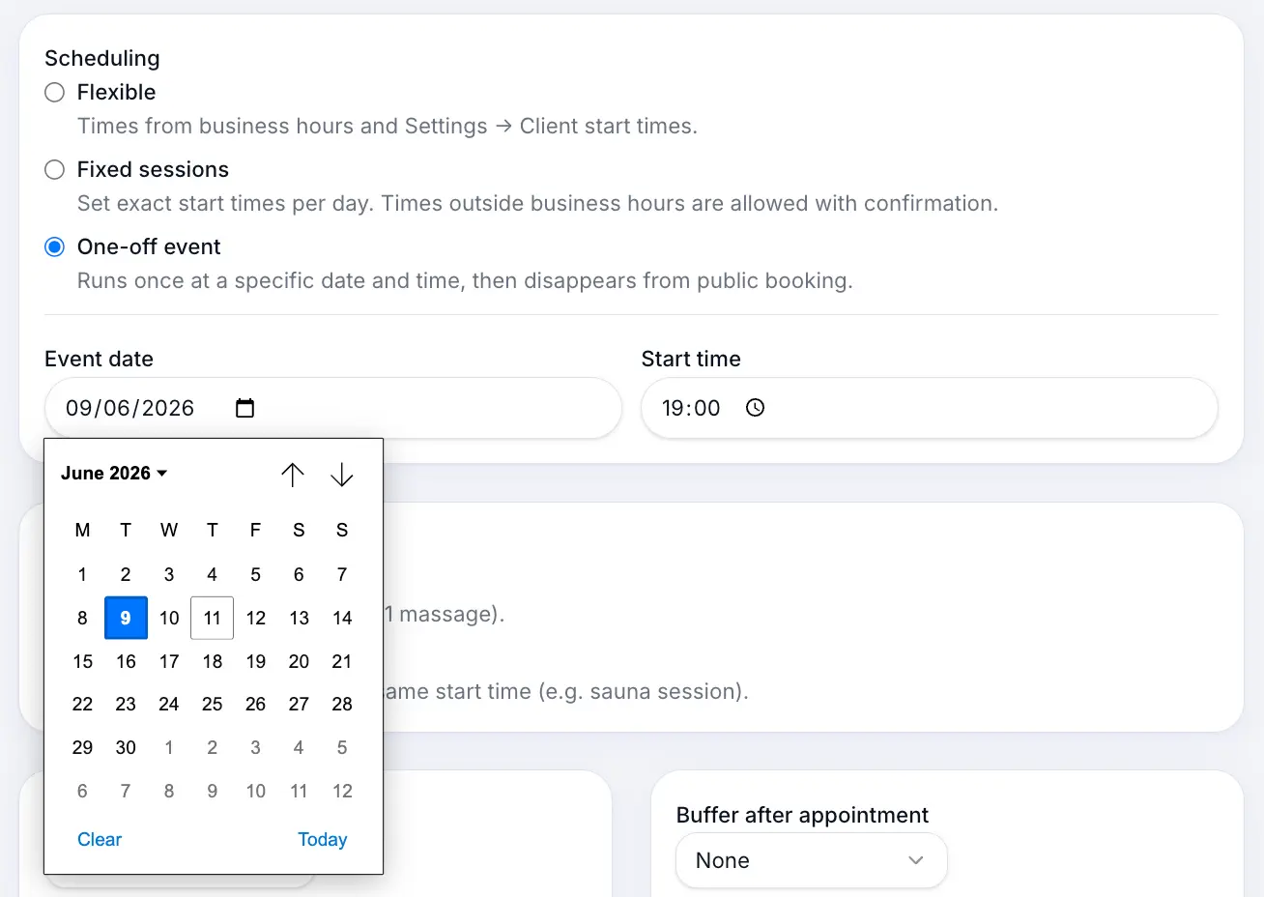1264x897 pixels.
Task: Choose June 14 in the calendar
Action: tap(342, 618)
